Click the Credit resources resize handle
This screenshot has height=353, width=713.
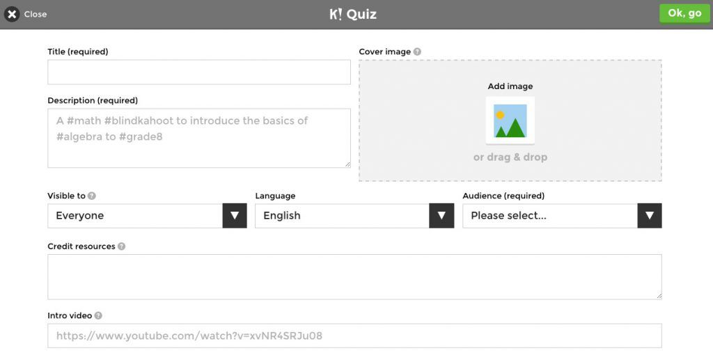[659, 296]
